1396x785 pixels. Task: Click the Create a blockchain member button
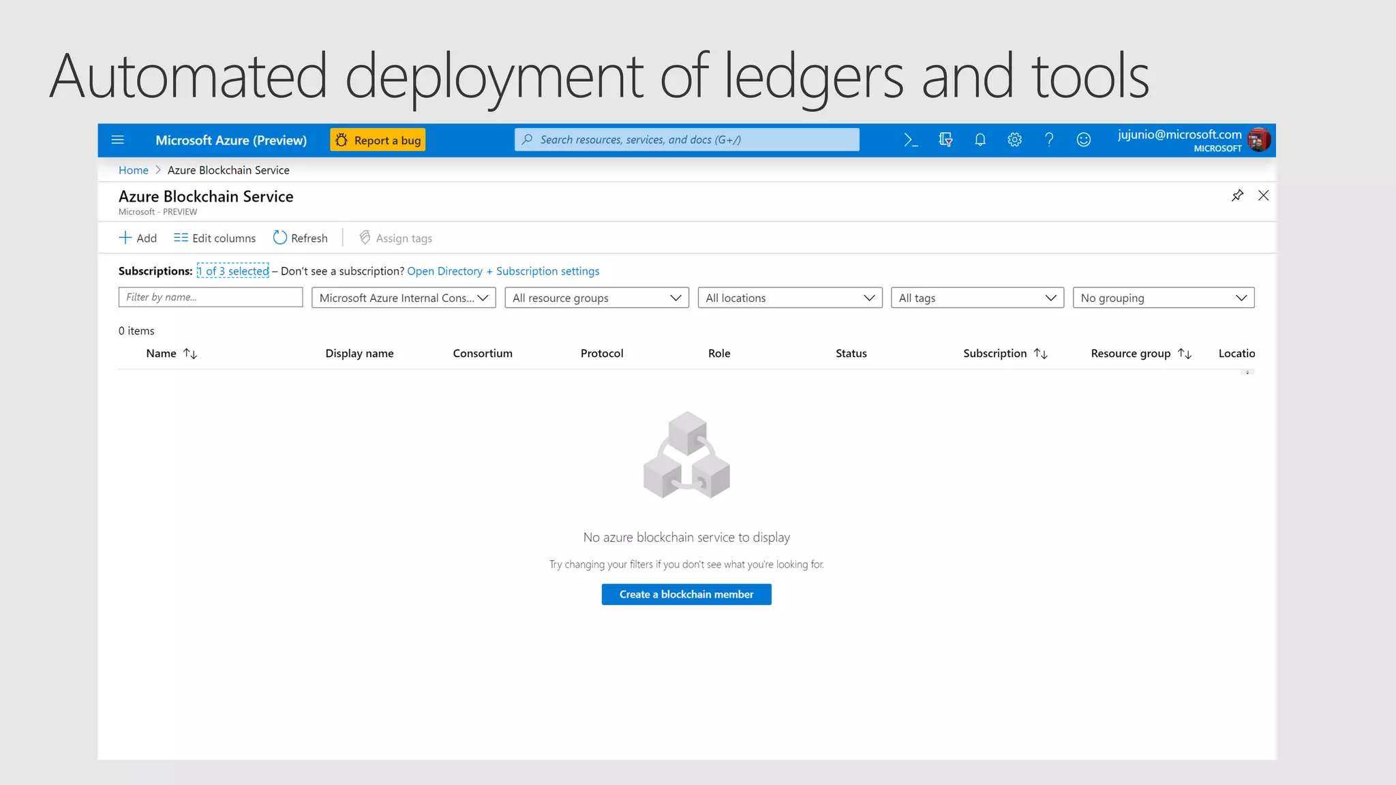(686, 594)
